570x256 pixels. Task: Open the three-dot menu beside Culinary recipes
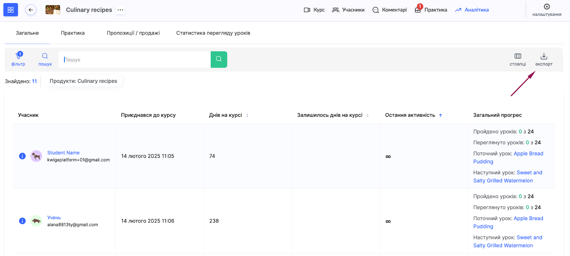click(120, 10)
